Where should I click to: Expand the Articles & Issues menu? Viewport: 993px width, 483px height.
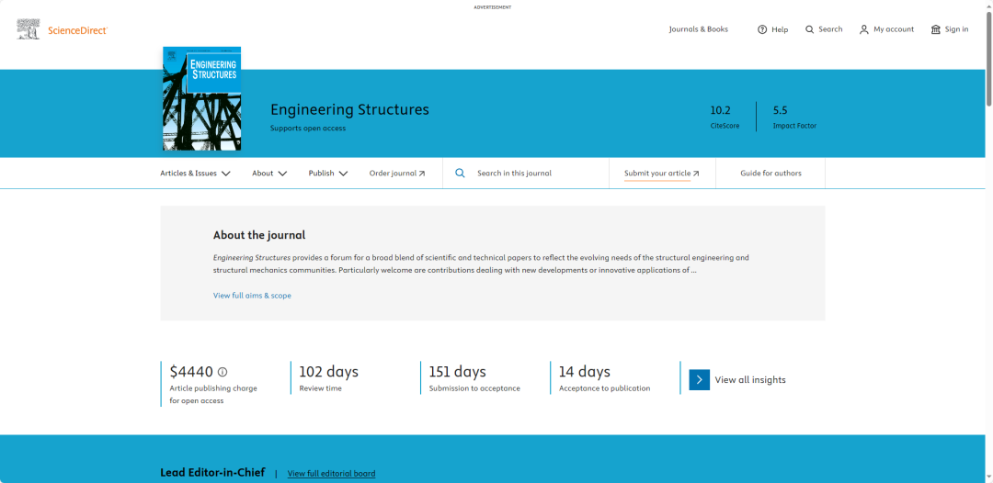point(195,174)
